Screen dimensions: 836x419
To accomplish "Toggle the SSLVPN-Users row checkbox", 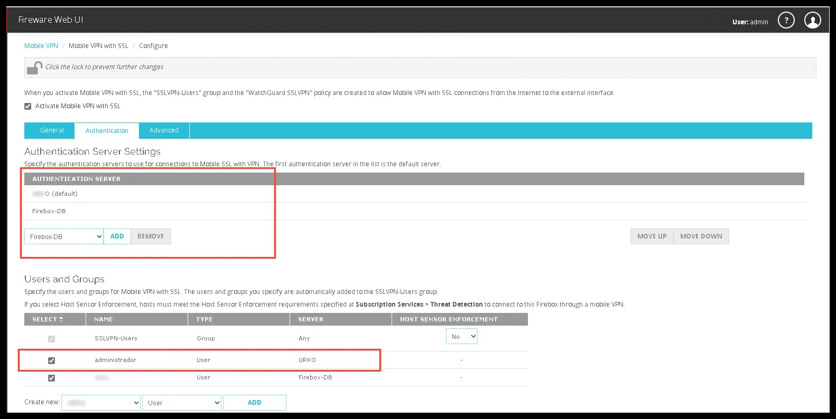I will click(x=51, y=339).
